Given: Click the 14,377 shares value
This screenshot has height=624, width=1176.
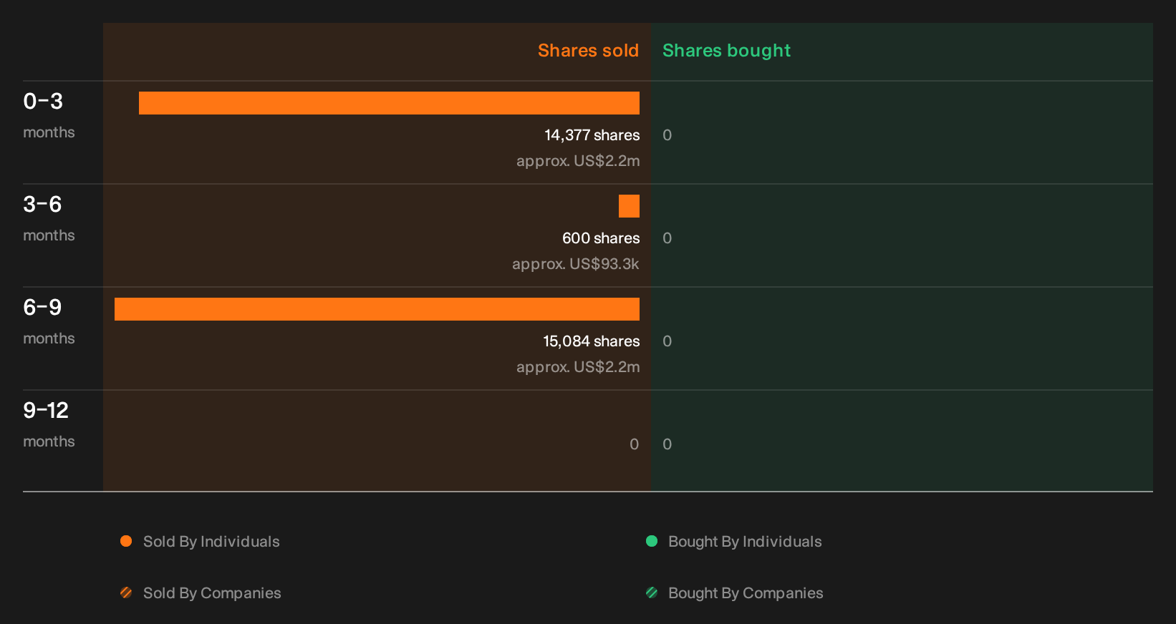Looking at the screenshot, I should [592, 135].
